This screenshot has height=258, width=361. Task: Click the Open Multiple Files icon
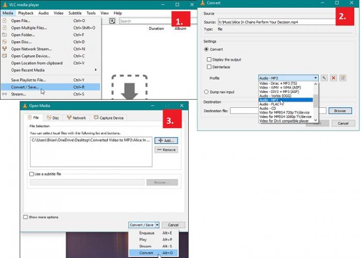4,28
